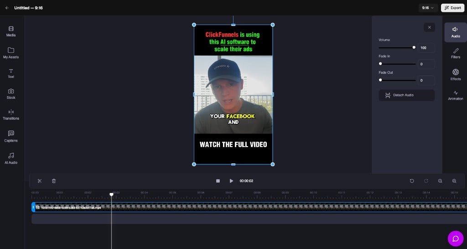This screenshot has height=249, width=467.
Task: Open My Assets folder
Action: coord(11,53)
